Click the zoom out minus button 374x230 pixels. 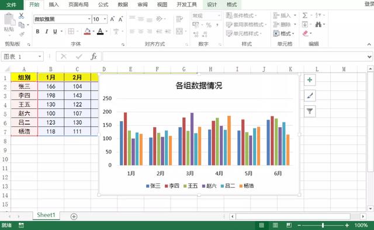coord(299,225)
